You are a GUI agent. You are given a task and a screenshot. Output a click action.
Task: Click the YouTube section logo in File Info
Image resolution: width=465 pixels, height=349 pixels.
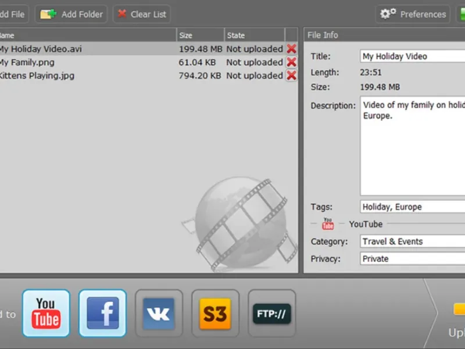tap(328, 224)
